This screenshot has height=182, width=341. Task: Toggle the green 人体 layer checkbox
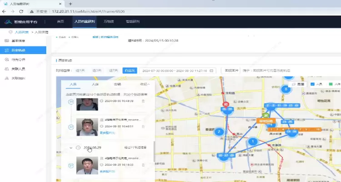pyautogui.click(x=331, y=84)
